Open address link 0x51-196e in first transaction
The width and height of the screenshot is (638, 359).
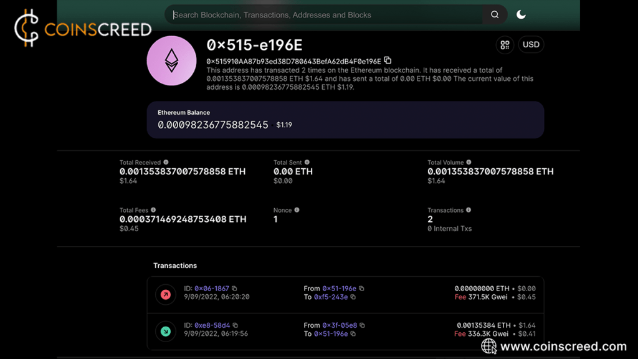pos(341,289)
